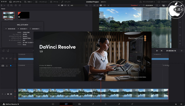Switch to the Fusion page icon

click(x=92, y=104)
